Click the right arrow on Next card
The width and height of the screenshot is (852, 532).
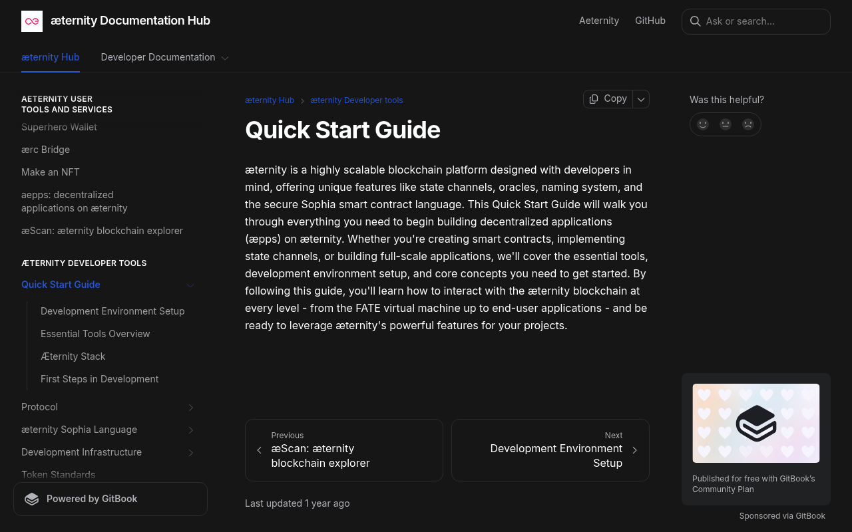tap(635, 450)
